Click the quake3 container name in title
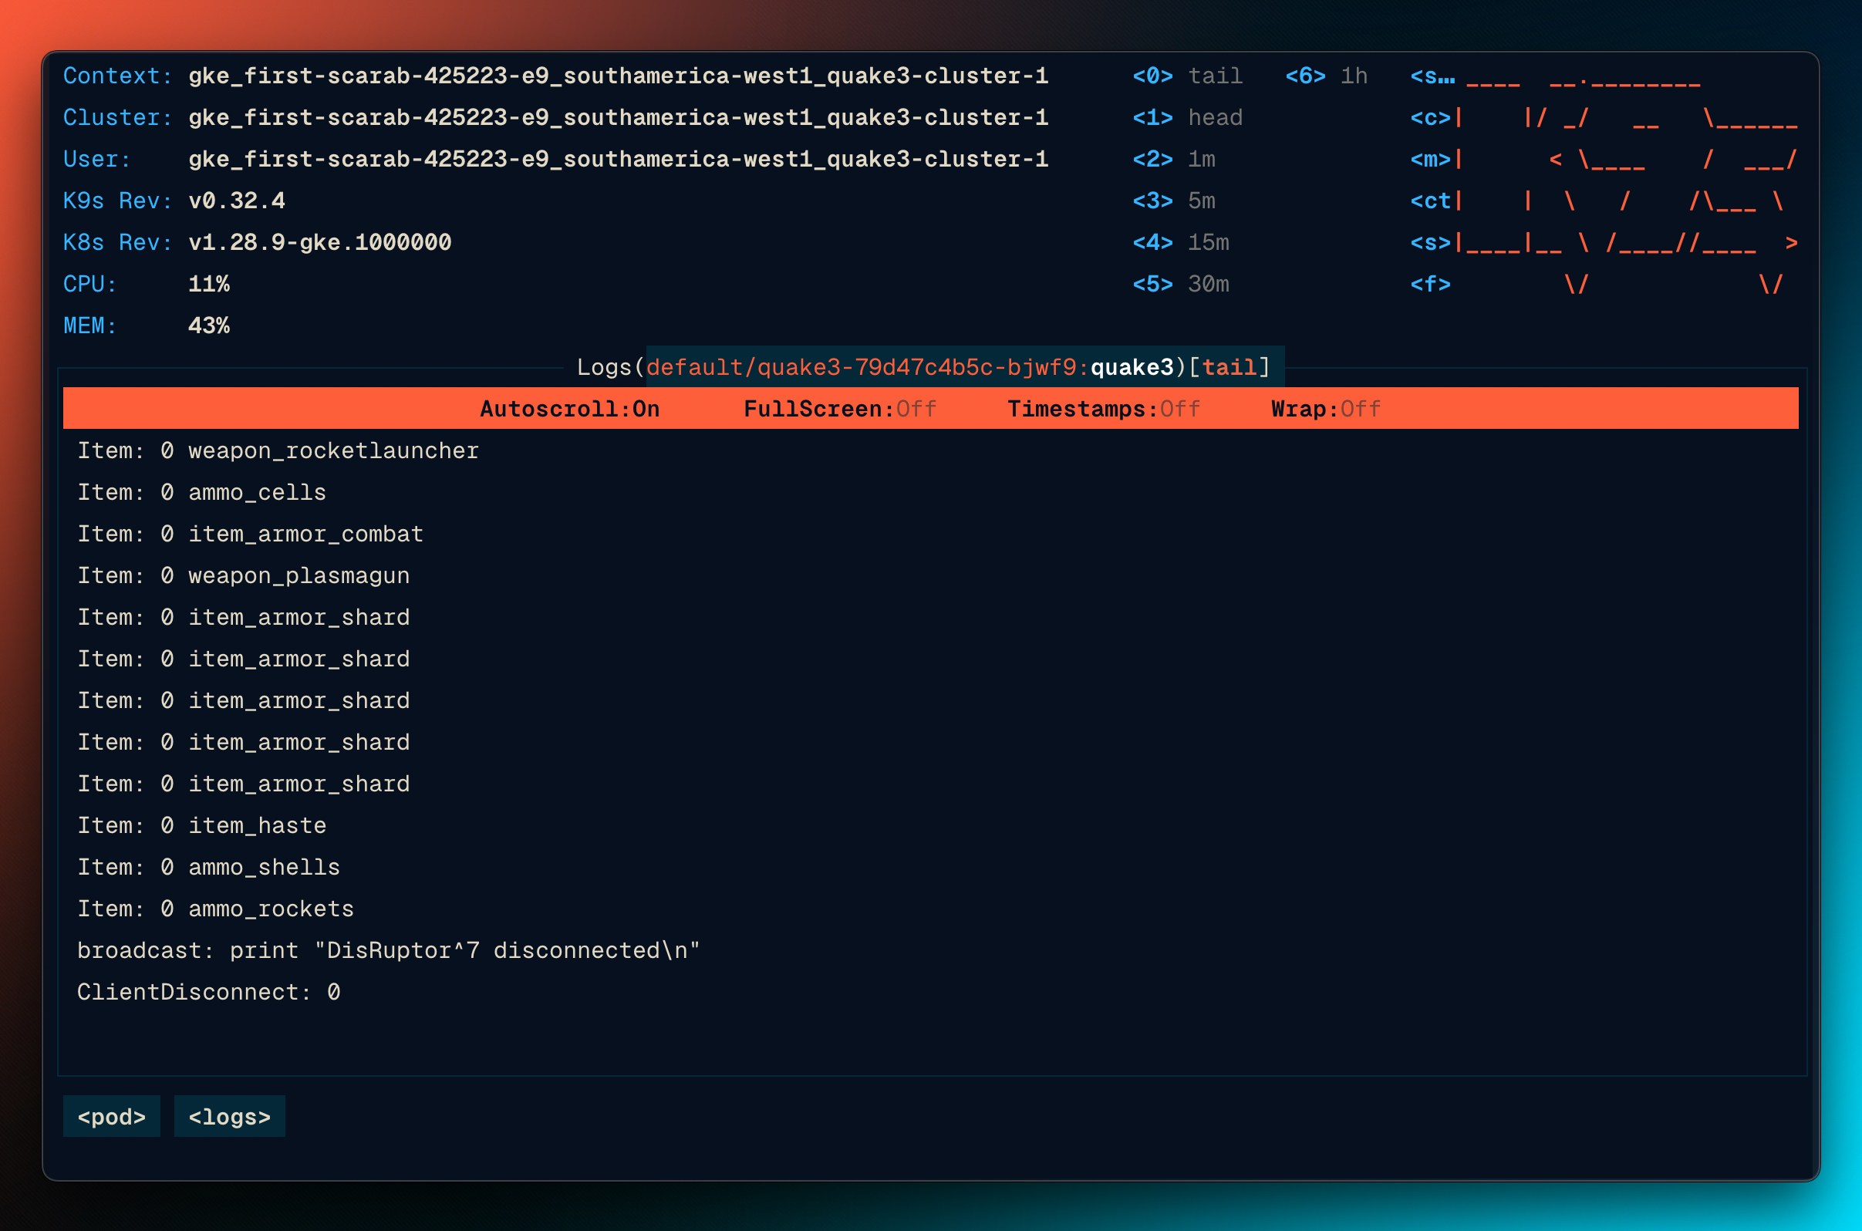The image size is (1862, 1231). coord(1132,367)
